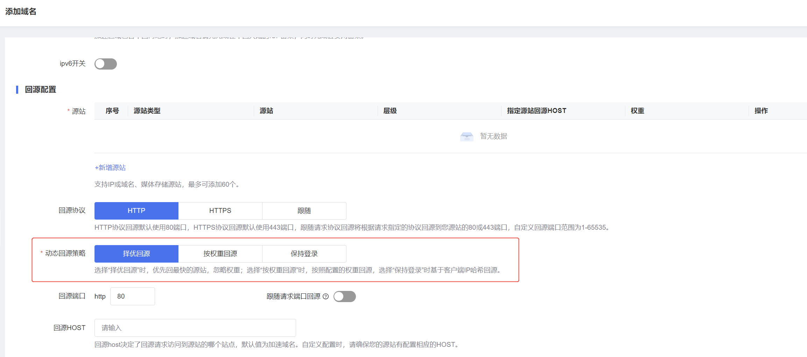Choose the 保持登录 strategy
The width and height of the screenshot is (807, 357).
pos(304,254)
